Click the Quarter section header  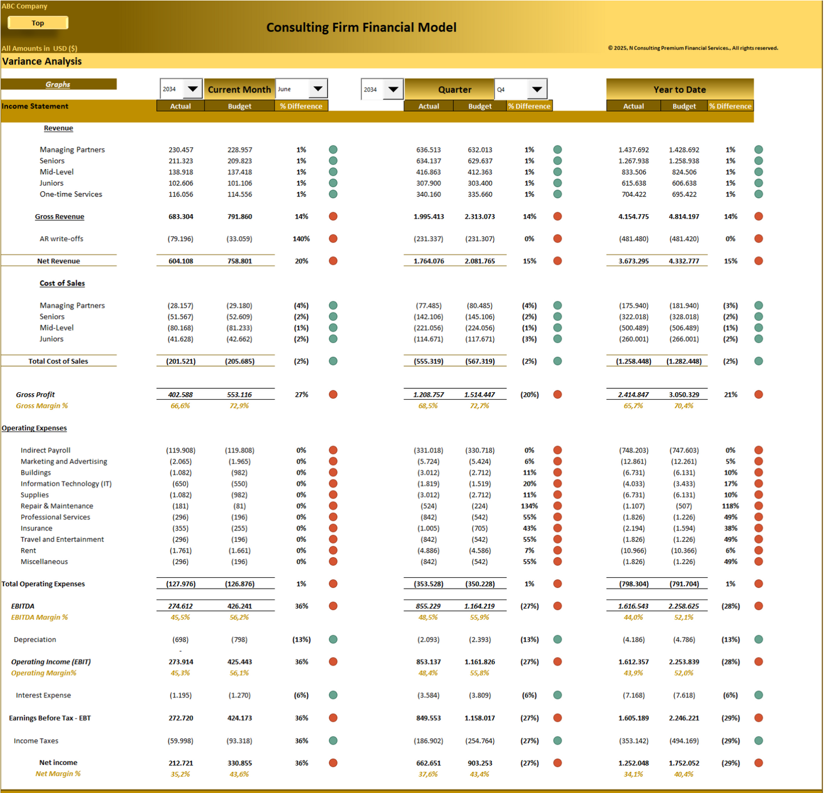pyautogui.click(x=454, y=89)
